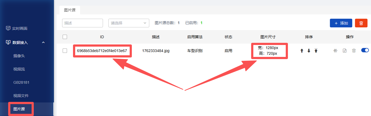Click the 状态 column header
Viewport: 371px width, 116px height.
(228, 37)
